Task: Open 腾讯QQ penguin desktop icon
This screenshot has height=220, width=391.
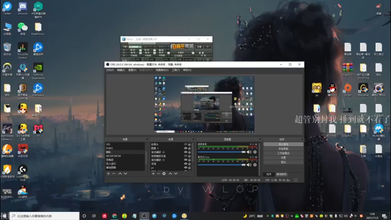Action: (332, 90)
